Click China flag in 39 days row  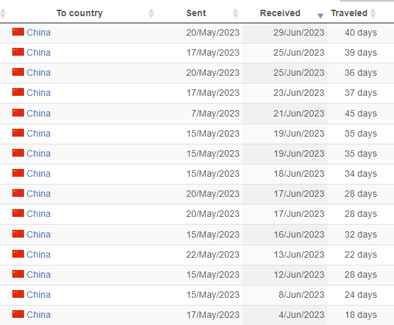(18, 52)
